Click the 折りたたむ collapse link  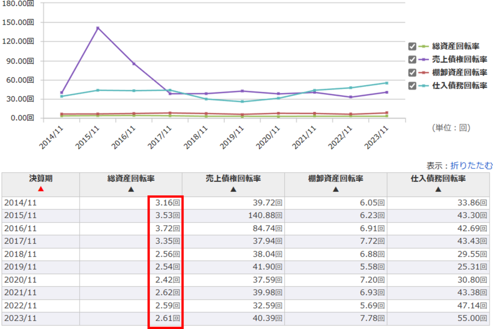471,165
